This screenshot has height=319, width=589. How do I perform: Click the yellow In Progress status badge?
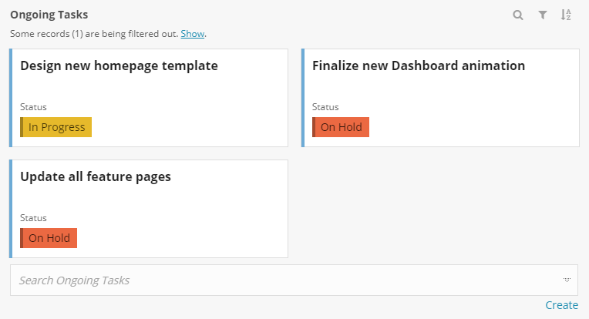[x=56, y=127]
